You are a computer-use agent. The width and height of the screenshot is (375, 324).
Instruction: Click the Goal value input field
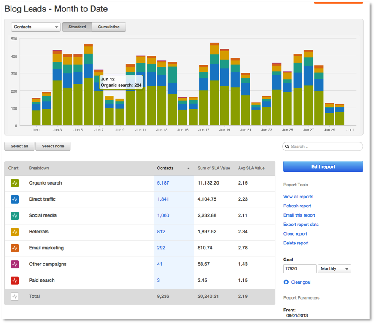pos(299,268)
